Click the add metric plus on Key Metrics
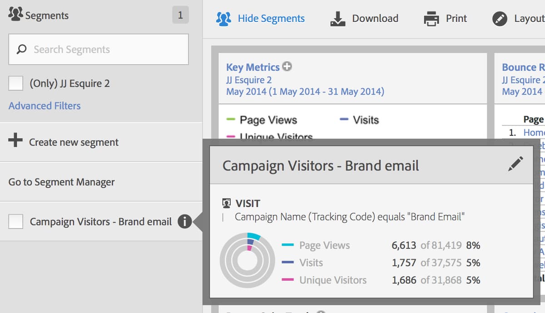 point(287,66)
